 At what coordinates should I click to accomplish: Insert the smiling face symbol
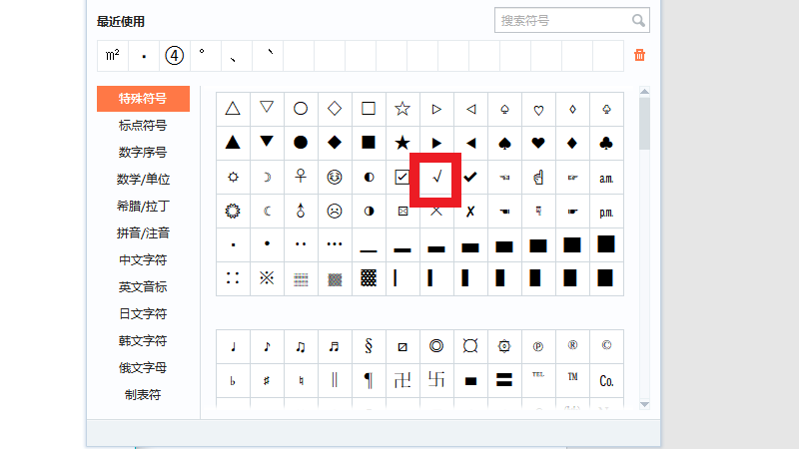click(x=335, y=177)
